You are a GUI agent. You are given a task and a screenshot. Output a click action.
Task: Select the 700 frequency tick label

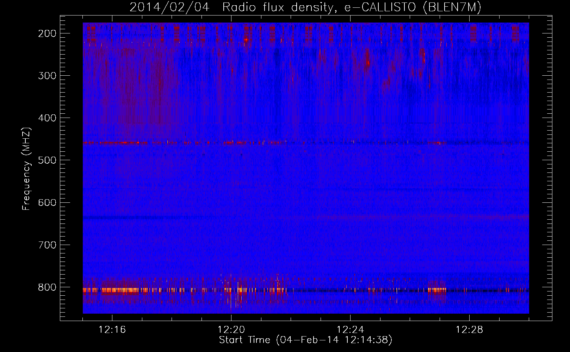[47, 245]
